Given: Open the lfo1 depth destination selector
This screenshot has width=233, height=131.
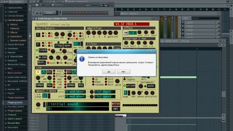Looking at the screenshot, I should [105, 92].
